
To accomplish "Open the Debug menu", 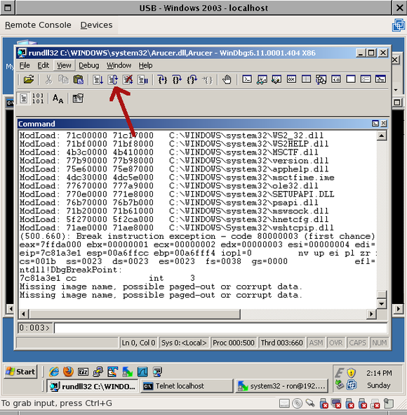I will pyautogui.click(x=89, y=65).
